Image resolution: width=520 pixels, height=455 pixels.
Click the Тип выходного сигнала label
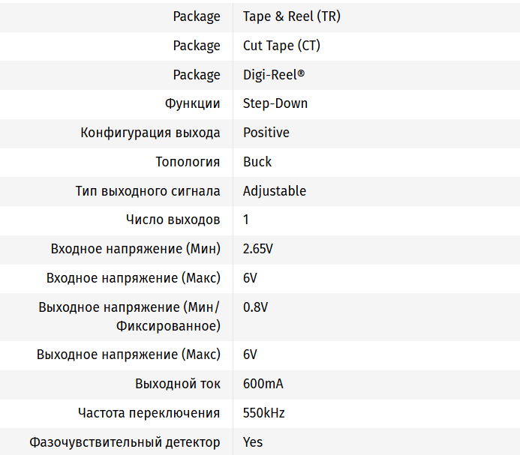(148, 191)
